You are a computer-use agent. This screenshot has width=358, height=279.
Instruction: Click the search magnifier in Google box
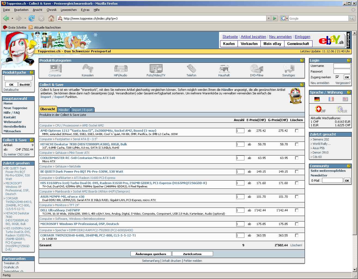tap(352, 18)
